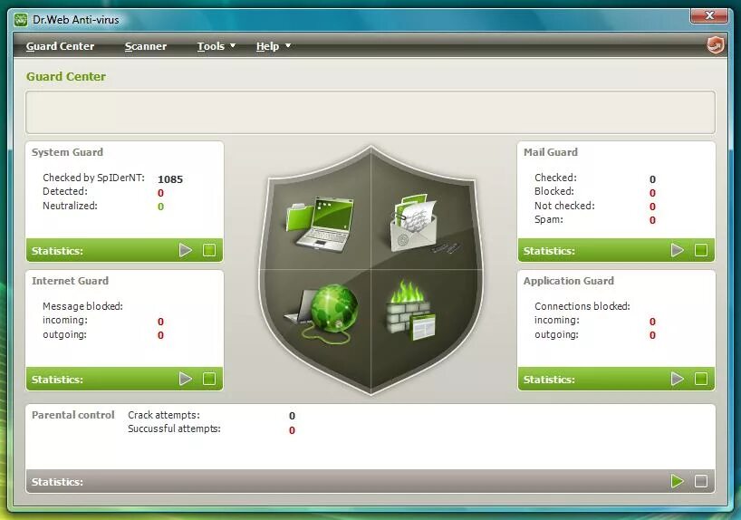The width and height of the screenshot is (741, 520).
Task: Click the Not checked label
Action: coord(564,206)
